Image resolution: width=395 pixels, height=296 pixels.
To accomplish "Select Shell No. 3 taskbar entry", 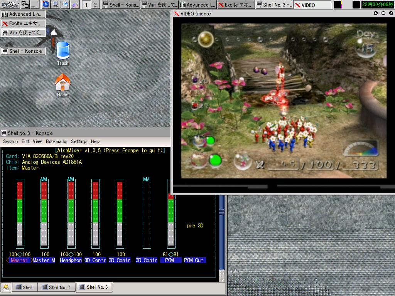I will pyautogui.click(x=274, y=5).
